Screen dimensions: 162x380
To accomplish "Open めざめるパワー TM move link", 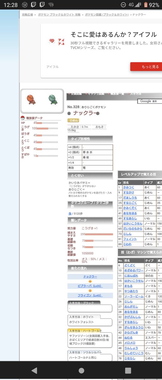I will 133,270.
